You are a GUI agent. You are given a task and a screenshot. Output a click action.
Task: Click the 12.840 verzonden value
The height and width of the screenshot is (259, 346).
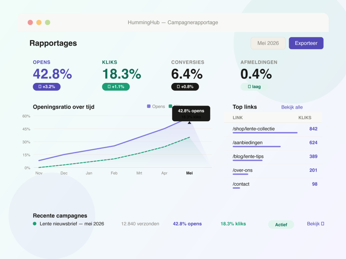(x=140, y=224)
